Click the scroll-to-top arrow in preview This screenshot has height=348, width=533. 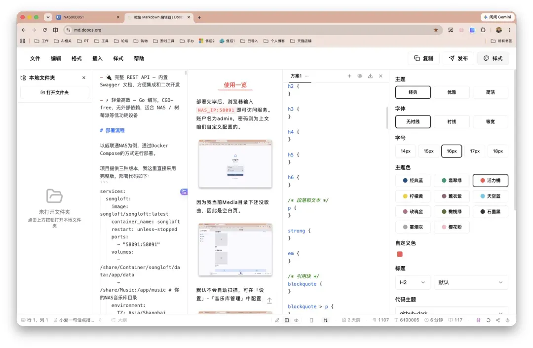coord(269,301)
